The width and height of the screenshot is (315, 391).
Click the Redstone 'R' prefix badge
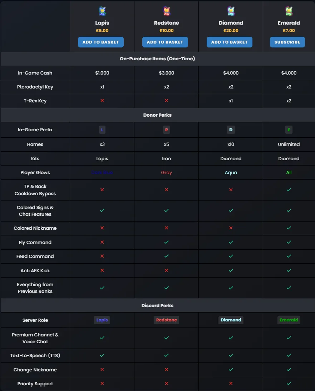coord(167,130)
